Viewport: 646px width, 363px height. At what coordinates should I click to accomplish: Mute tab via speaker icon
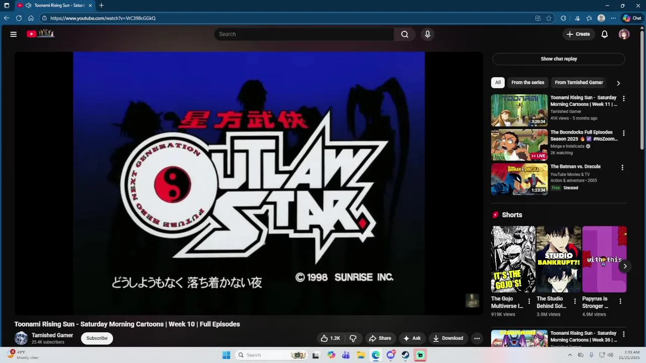(28, 6)
